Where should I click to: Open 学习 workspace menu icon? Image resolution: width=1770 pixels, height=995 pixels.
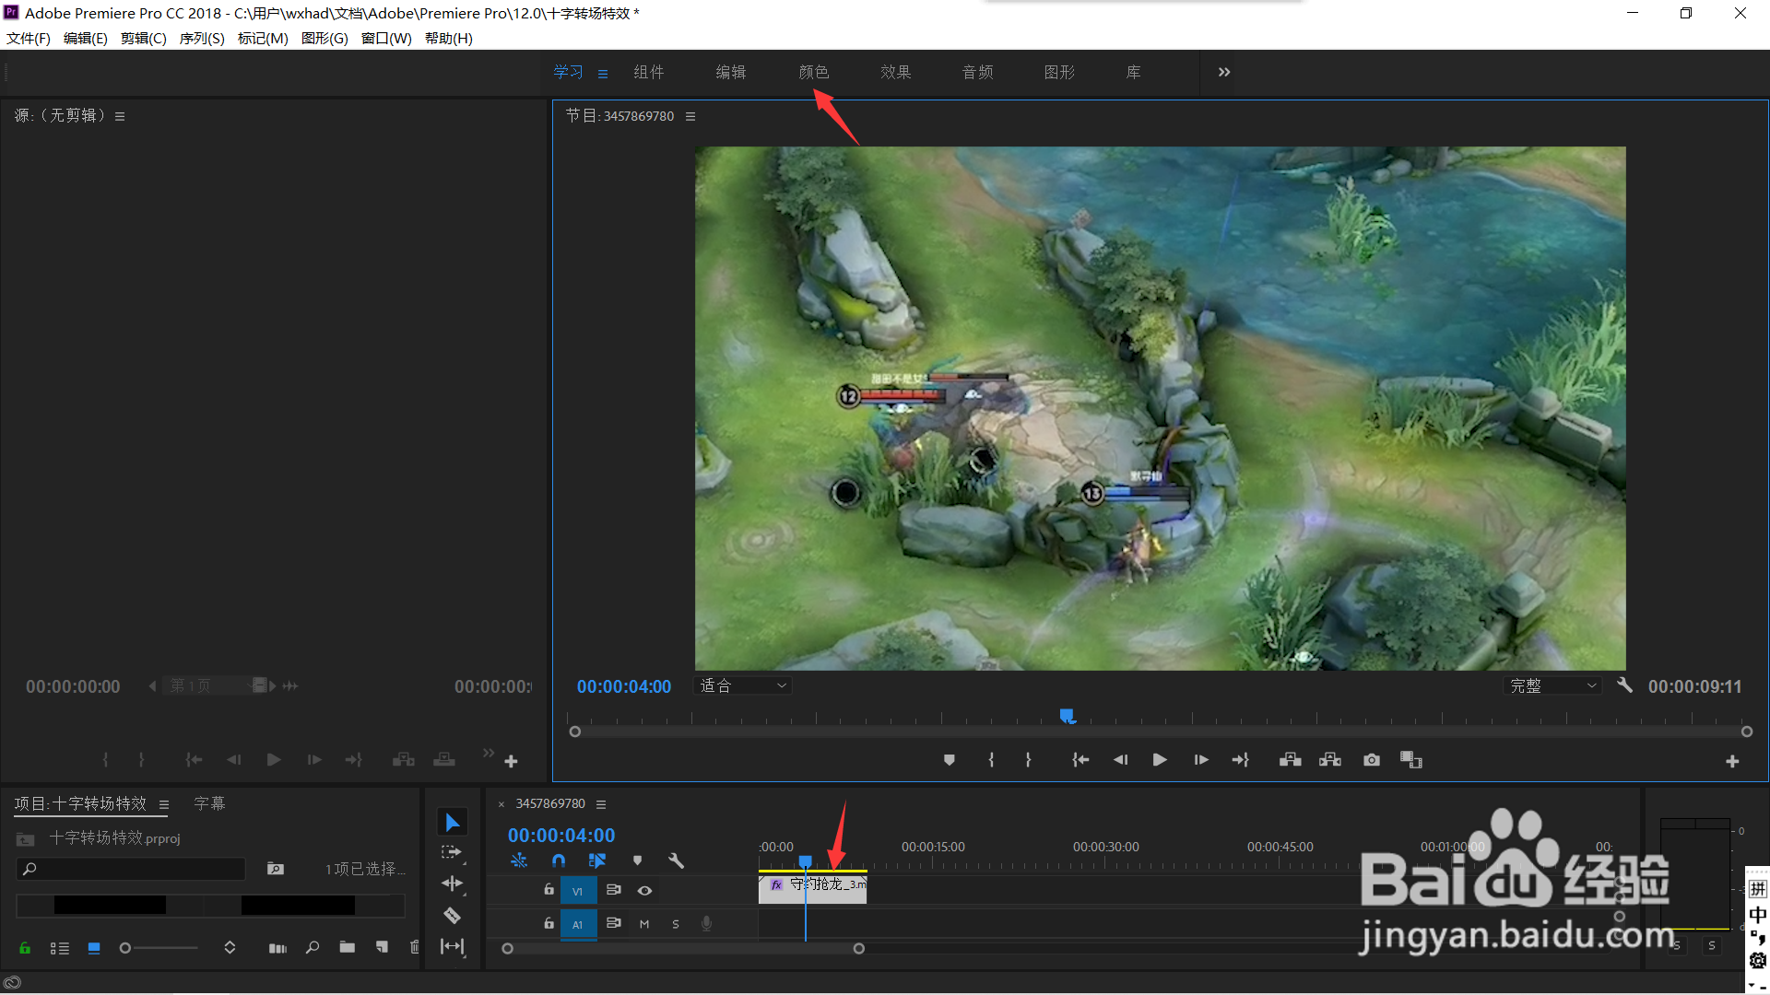603,74
